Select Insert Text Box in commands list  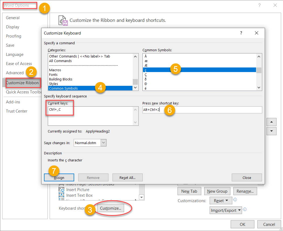79,195
